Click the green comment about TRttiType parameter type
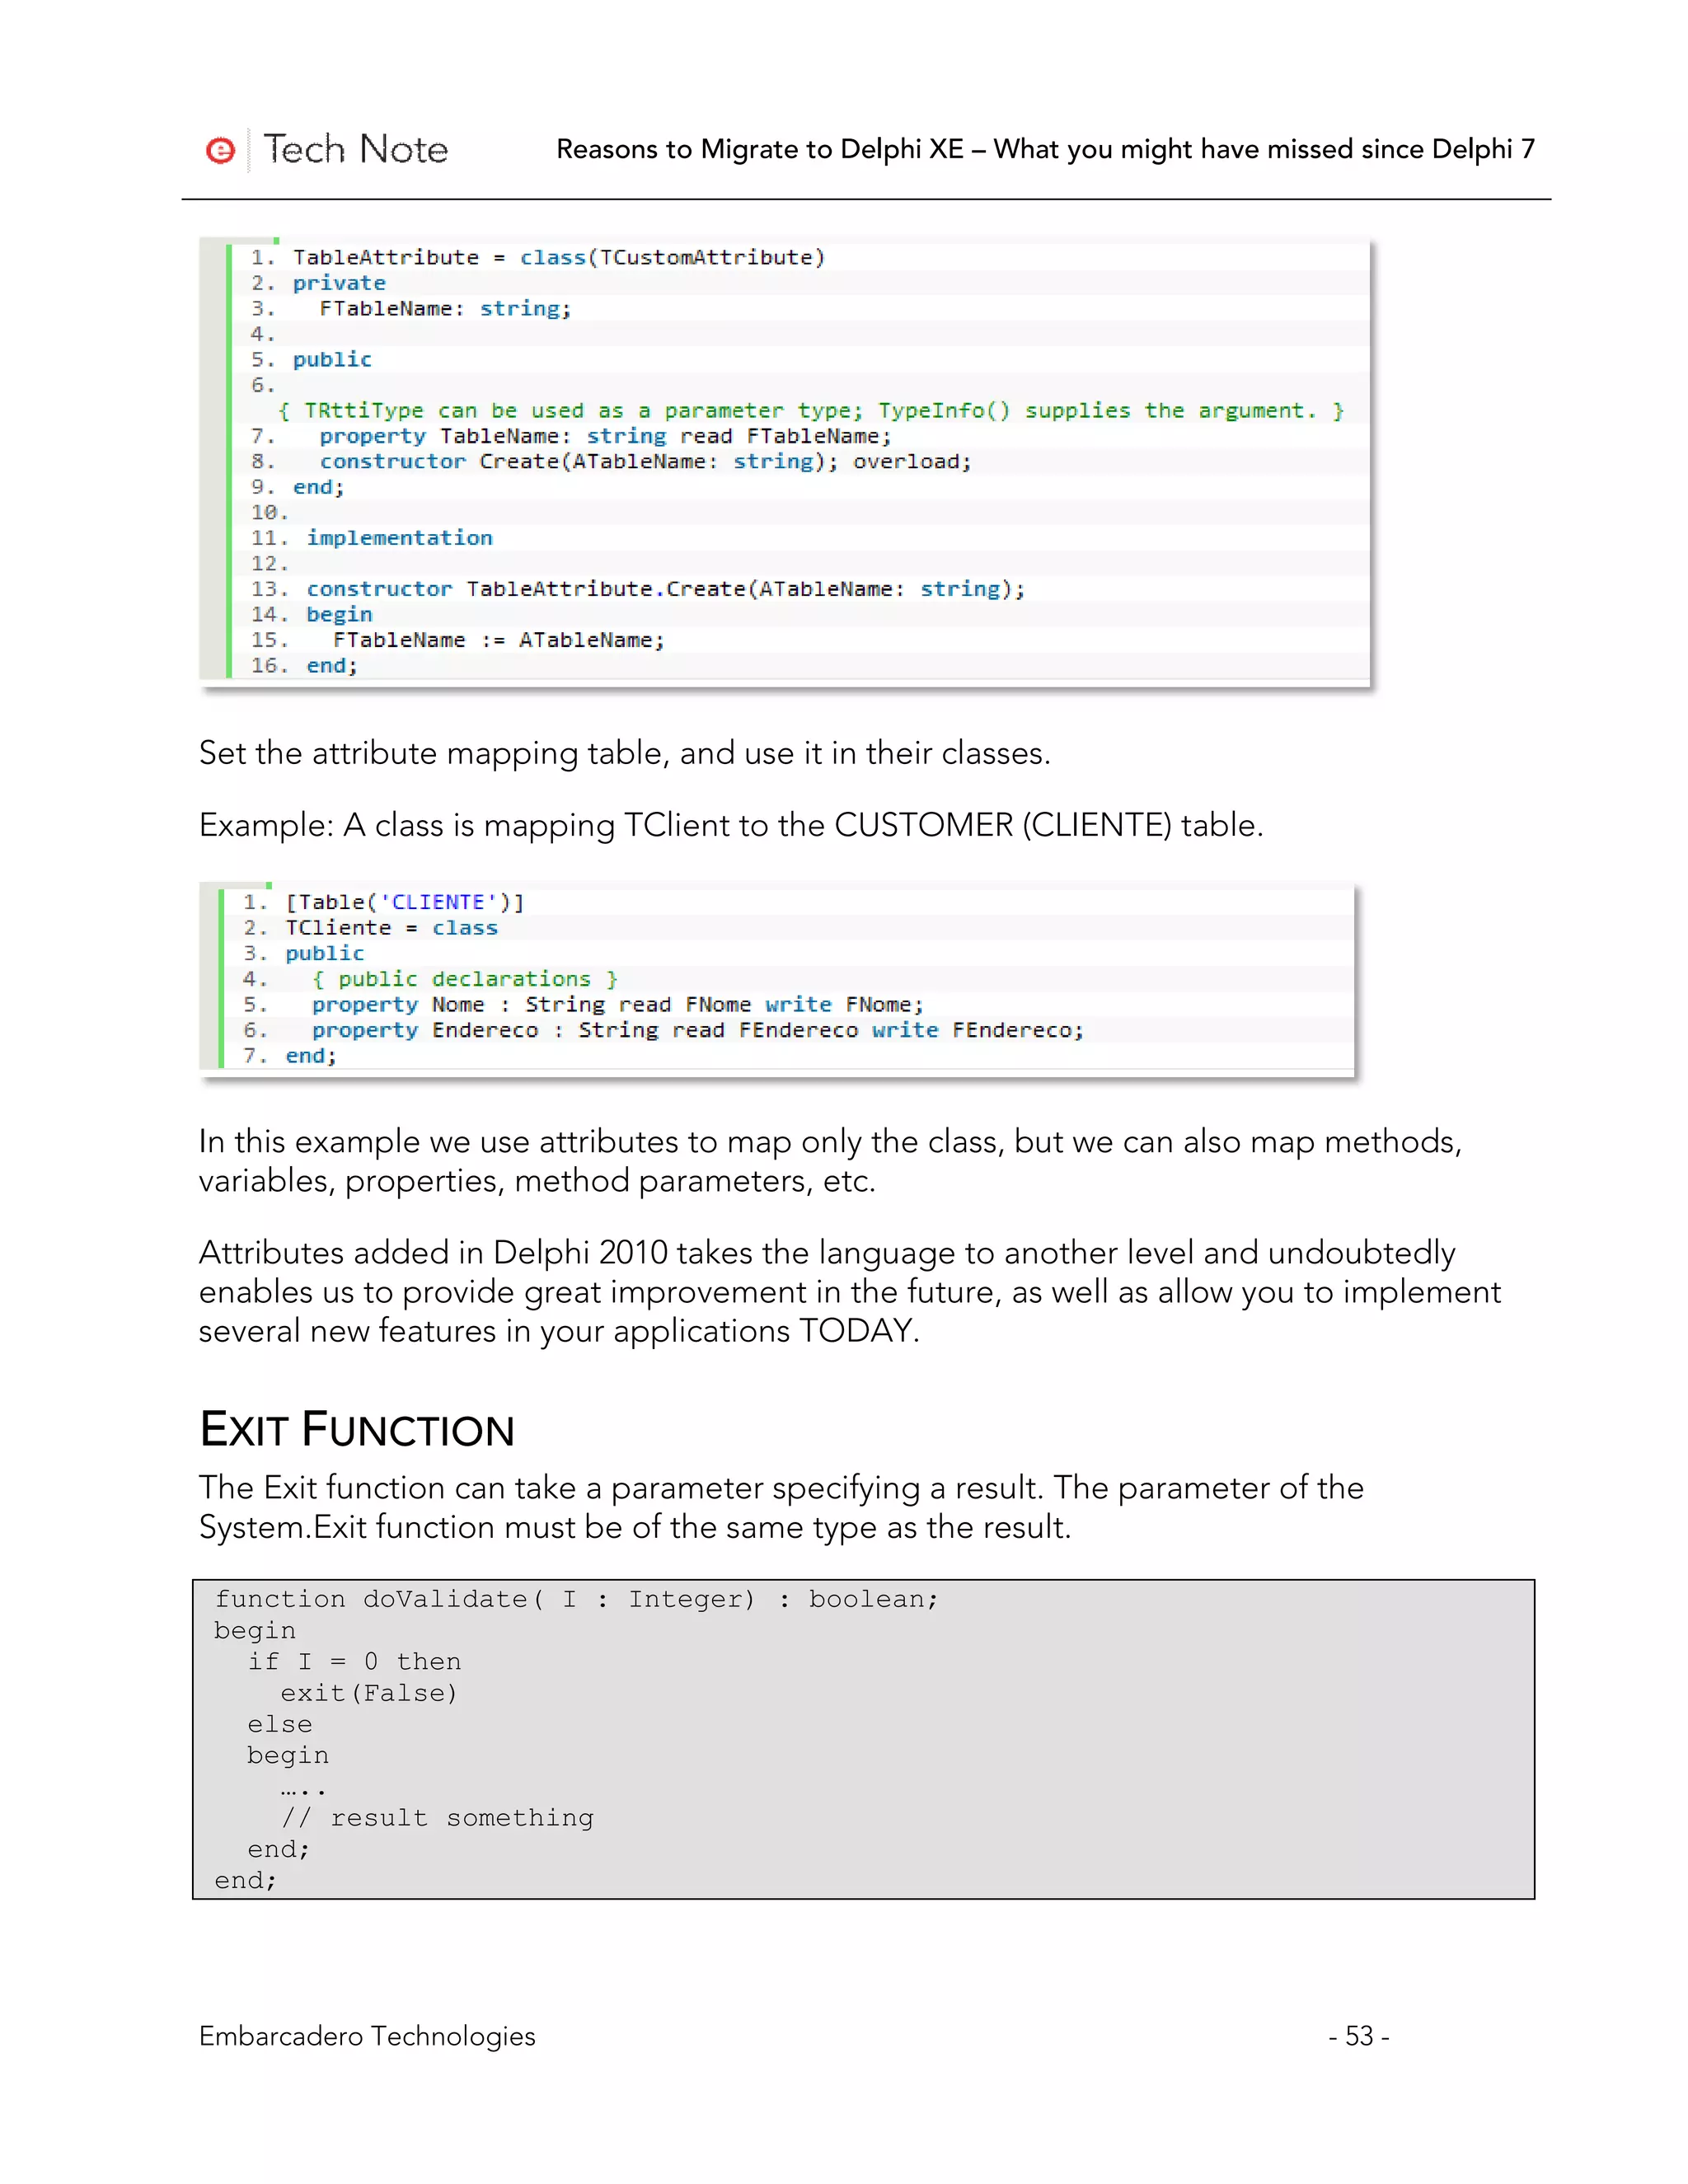Viewport: 1688px width, 2184px height. [811, 411]
